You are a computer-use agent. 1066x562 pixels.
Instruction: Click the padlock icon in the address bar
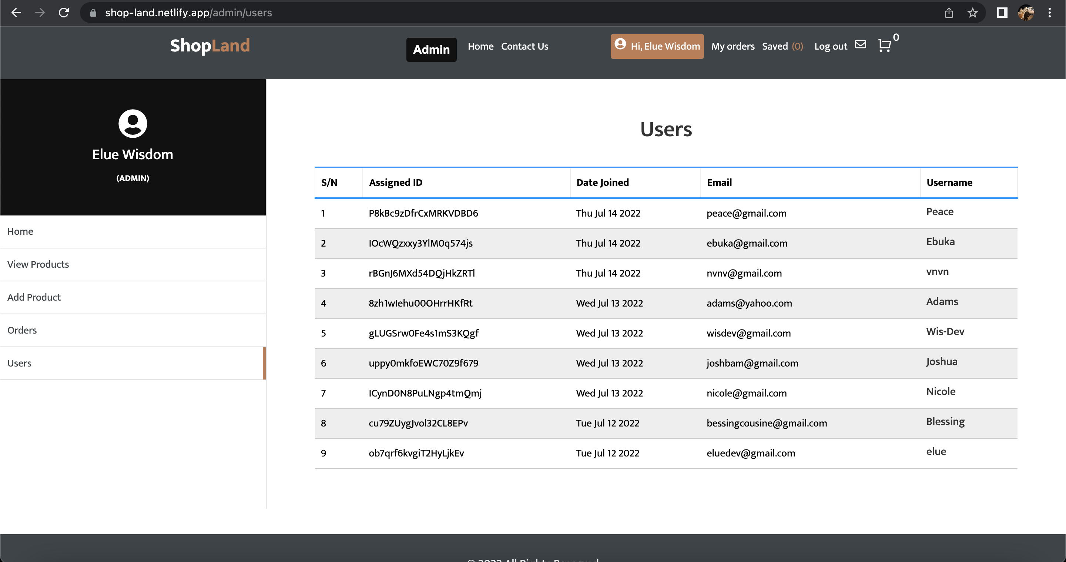93,13
